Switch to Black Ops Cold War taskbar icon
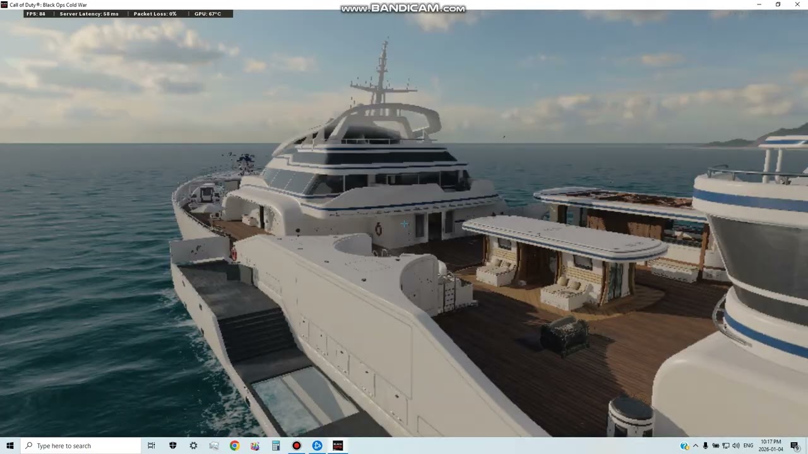The height and width of the screenshot is (454, 808). tap(338, 446)
